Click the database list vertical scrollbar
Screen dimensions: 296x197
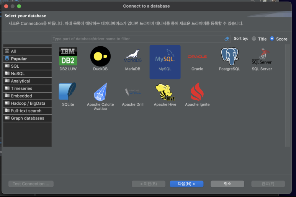tap(288, 96)
